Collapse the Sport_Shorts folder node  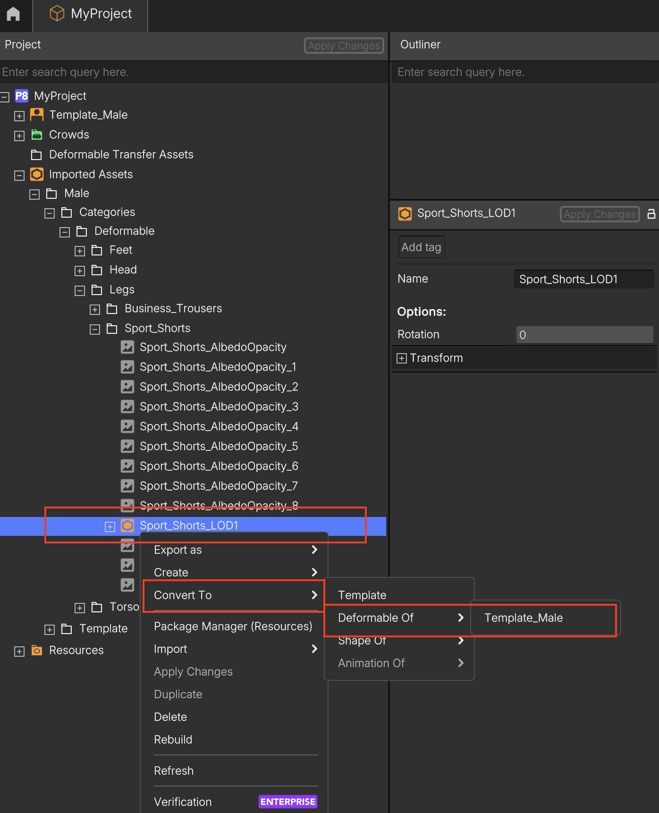pyautogui.click(x=95, y=330)
